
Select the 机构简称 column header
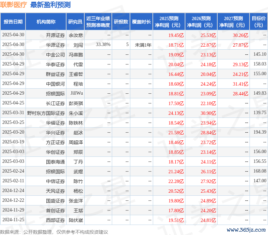pyautogui.click(x=46, y=21)
